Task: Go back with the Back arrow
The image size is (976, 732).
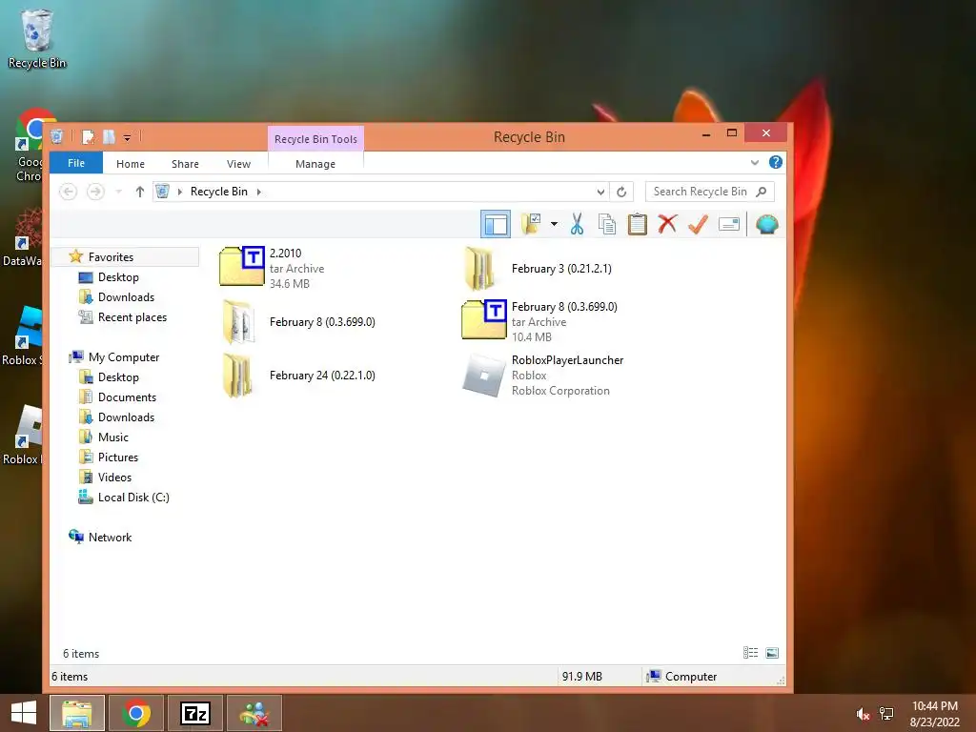Action: click(68, 192)
